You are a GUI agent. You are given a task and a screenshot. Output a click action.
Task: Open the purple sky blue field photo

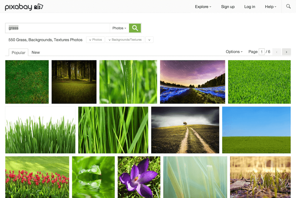pos(192,82)
